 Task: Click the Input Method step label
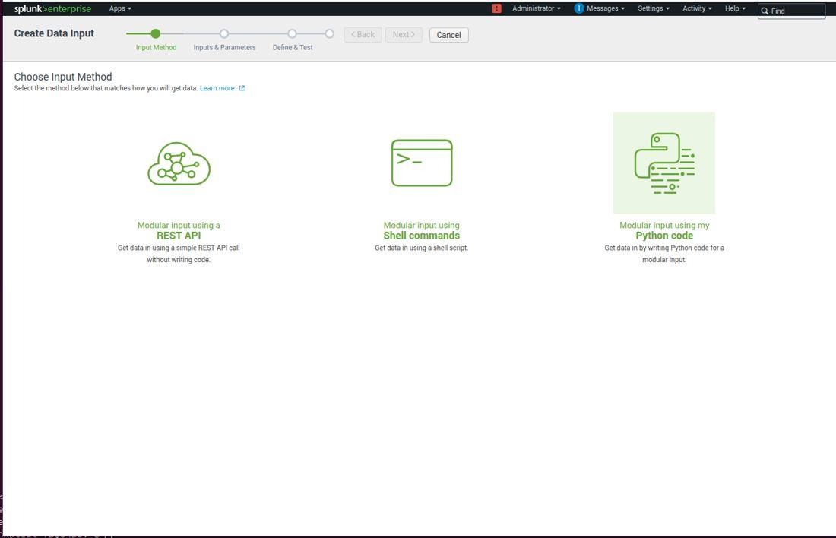click(157, 47)
